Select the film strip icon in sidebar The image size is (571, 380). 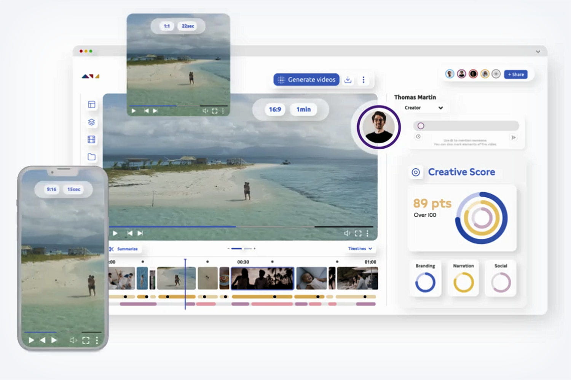(x=91, y=139)
